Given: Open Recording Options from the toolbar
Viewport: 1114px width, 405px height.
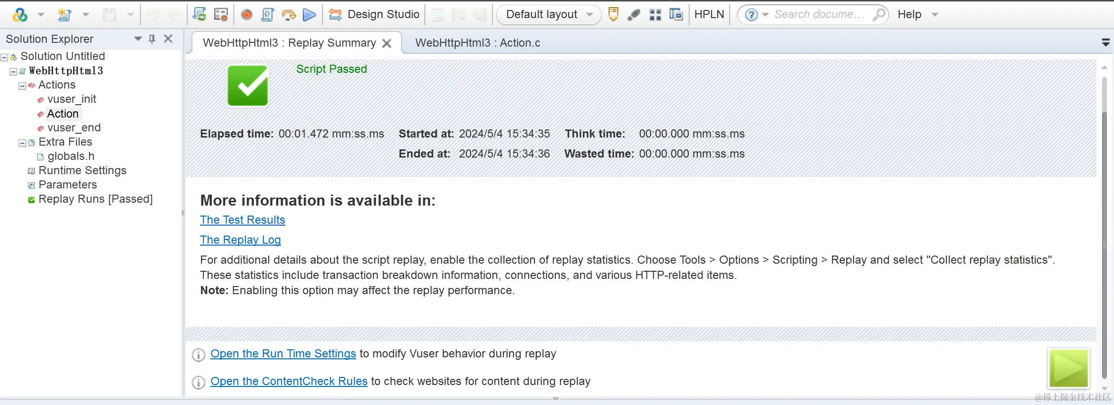Looking at the screenshot, I should click(x=221, y=15).
